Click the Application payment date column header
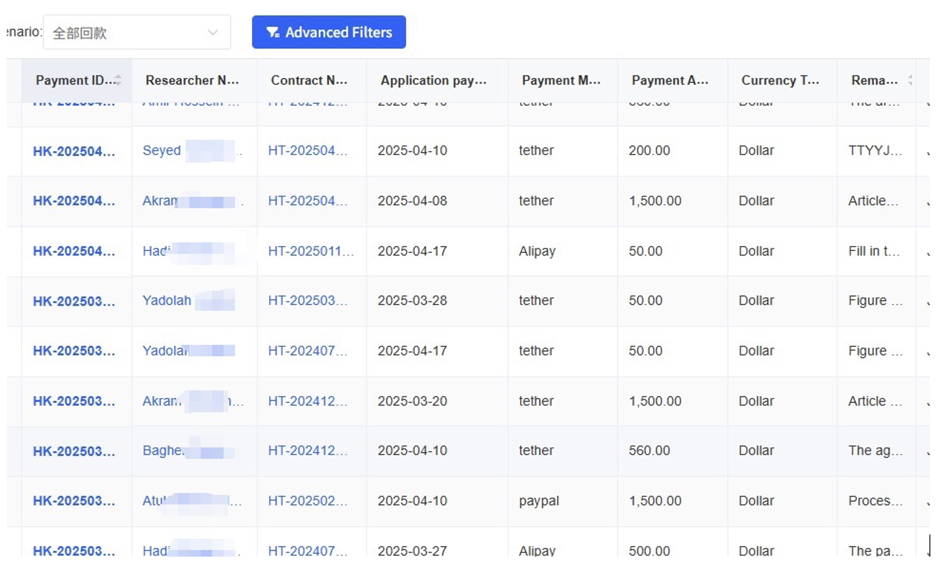This screenshot has height=583, width=938. (x=433, y=80)
